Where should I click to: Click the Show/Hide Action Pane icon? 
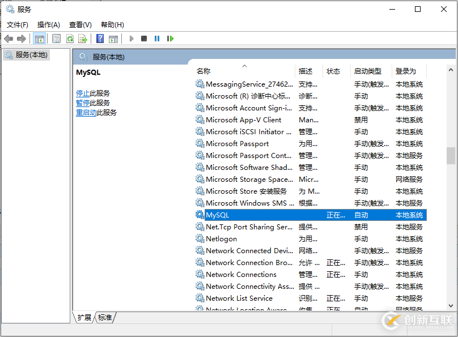[113, 39]
